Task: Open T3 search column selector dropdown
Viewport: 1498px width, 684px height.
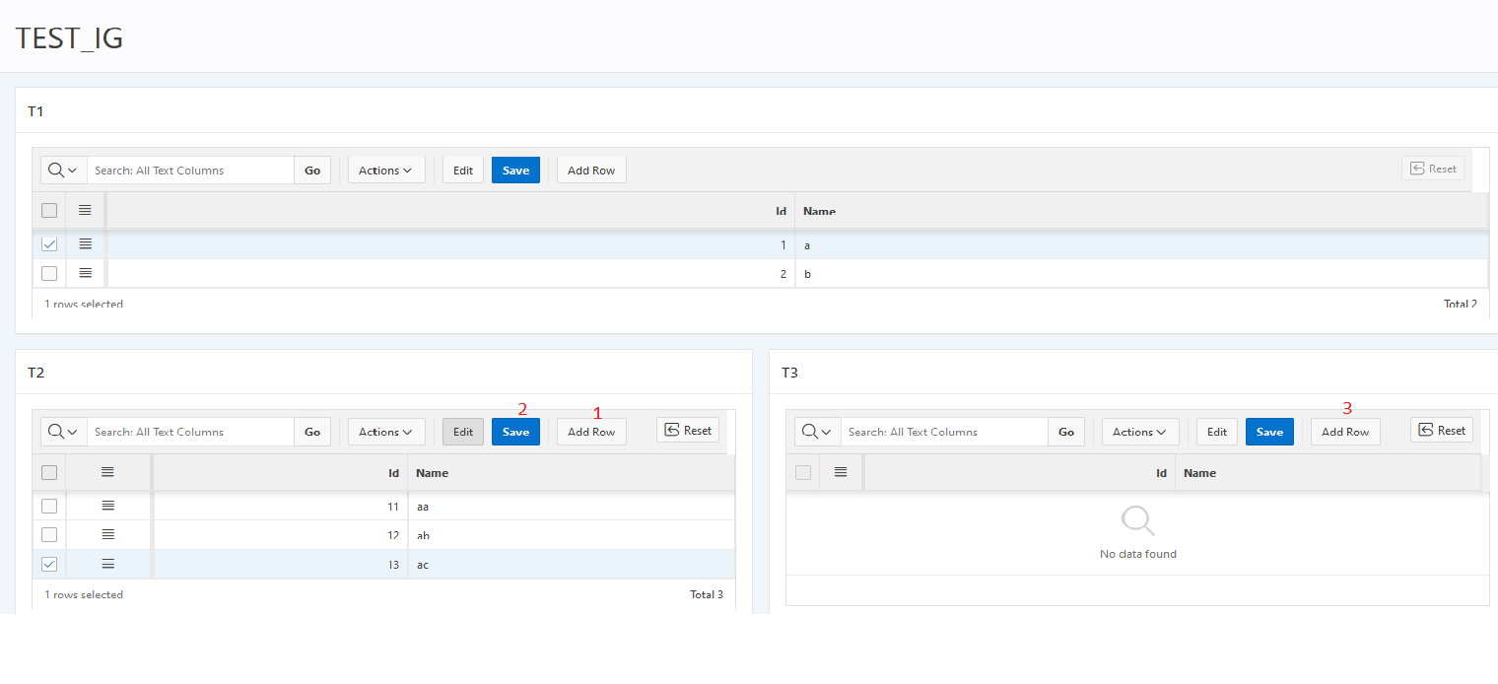Action: tap(817, 432)
